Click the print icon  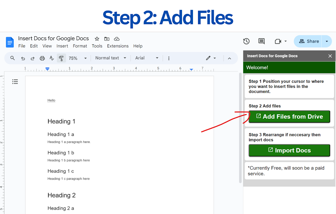42,58
